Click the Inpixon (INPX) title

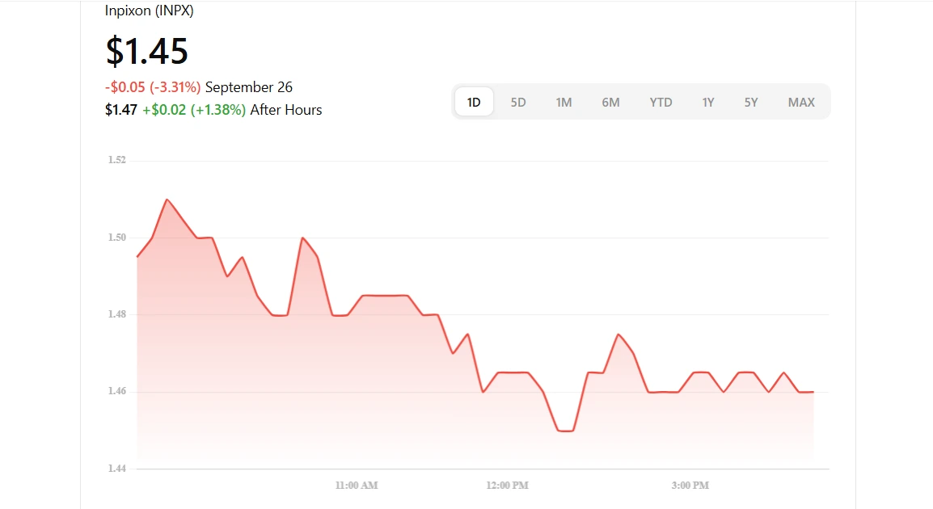point(150,11)
